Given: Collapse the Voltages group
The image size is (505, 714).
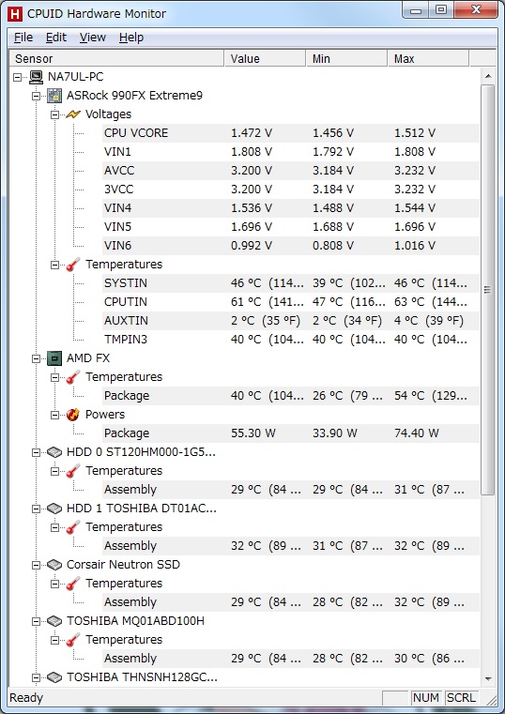Looking at the screenshot, I should coord(55,114).
